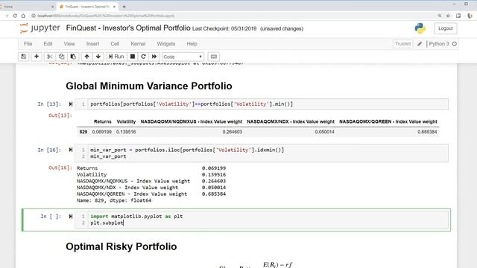This screenshot has width=477, height=268.
Task: Cut selected cells with the scissors icon
Action: pyautogui.click(x=50, y=57)
